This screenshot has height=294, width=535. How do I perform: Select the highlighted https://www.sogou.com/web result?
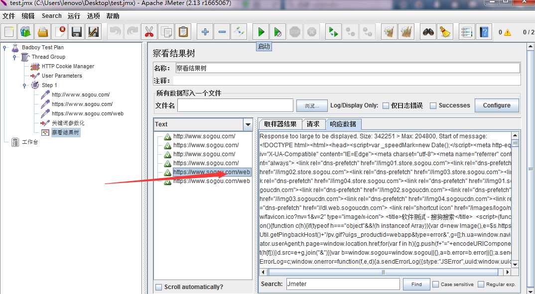212,172
